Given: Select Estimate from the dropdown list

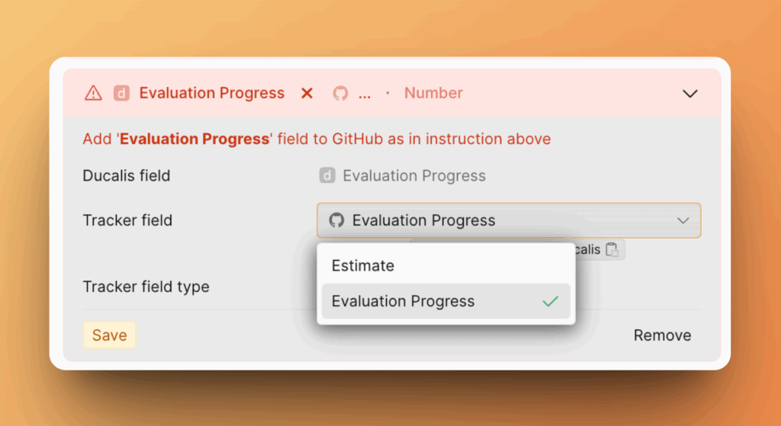Looking at the screenshot, I should (363, 266).
